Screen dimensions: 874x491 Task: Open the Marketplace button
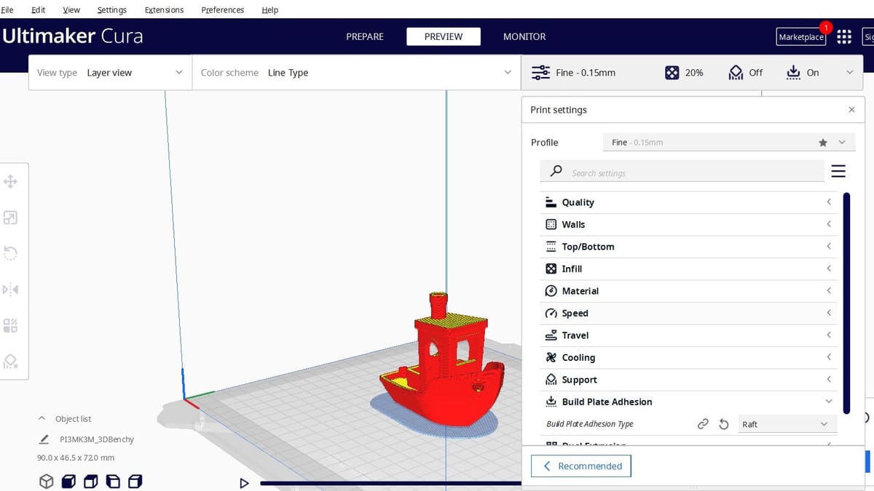[x=801, y=37]
